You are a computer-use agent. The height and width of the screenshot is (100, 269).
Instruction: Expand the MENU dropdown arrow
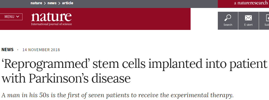[x=18, y=17]
